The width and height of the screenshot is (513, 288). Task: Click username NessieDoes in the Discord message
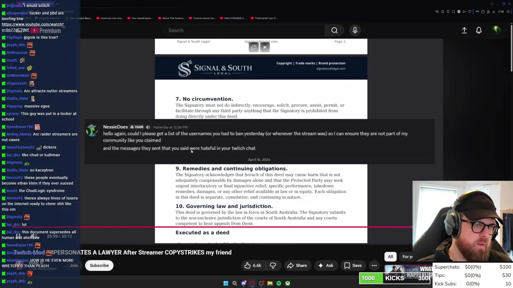tap(115, 127)
